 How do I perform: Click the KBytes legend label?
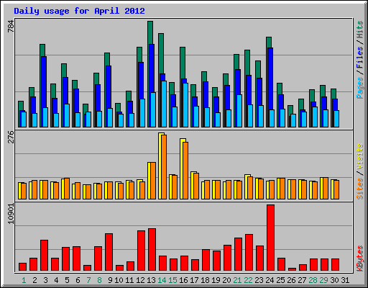coord(359,258)
